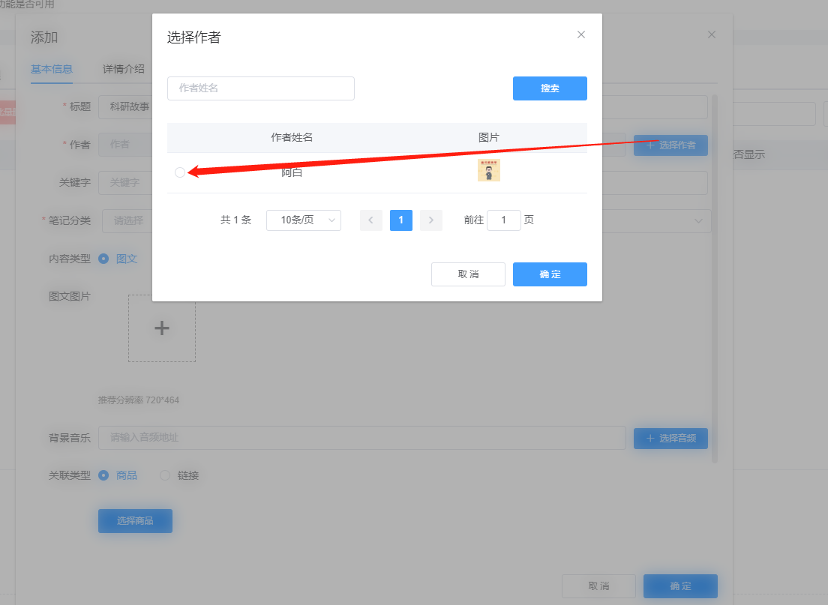This screenshot has width=828, height=605.
Task: Click the next page arrow in pagination
Action: [x=430, y=220]
